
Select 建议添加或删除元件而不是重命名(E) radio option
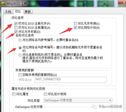[20, 48]
